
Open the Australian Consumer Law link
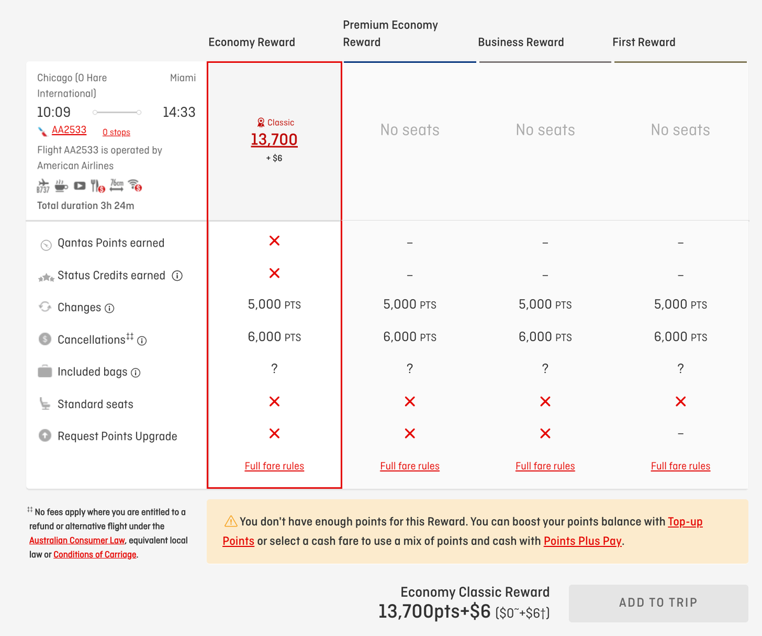[x=77, y=541]
